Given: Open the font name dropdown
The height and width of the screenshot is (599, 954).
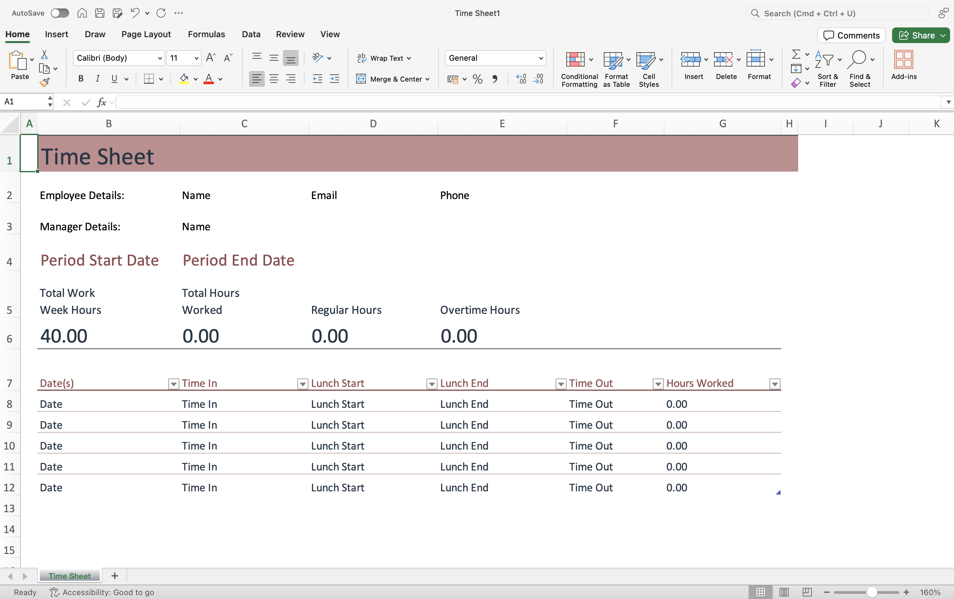Looking at the screenshot, I should click(159, 58).
